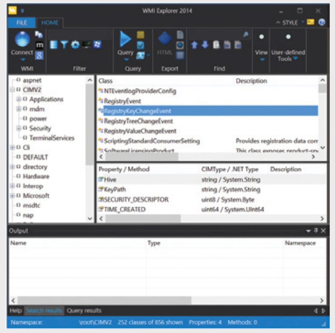The width and height of the screenshot is (335, 333).
Task: Toggle the checkmark icon in Query group
Action: pos(140,45)
